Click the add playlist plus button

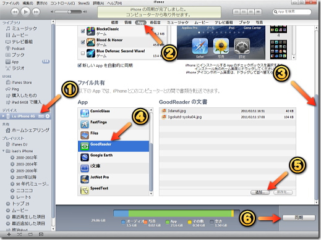click(9, 234)
